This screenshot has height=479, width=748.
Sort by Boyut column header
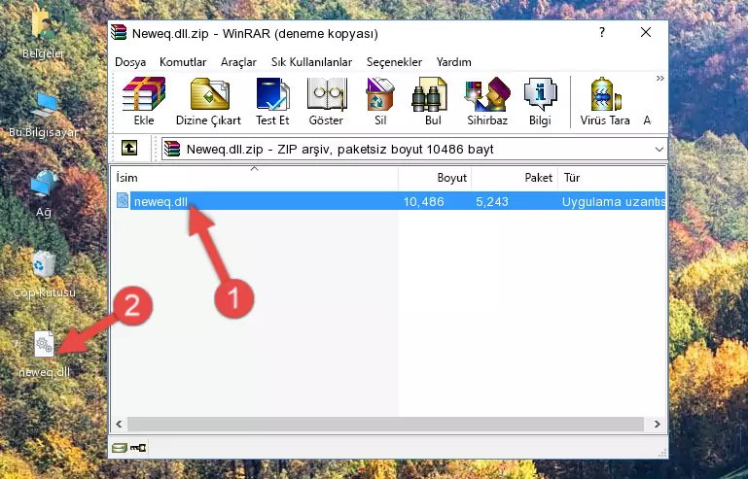point(435,178)
